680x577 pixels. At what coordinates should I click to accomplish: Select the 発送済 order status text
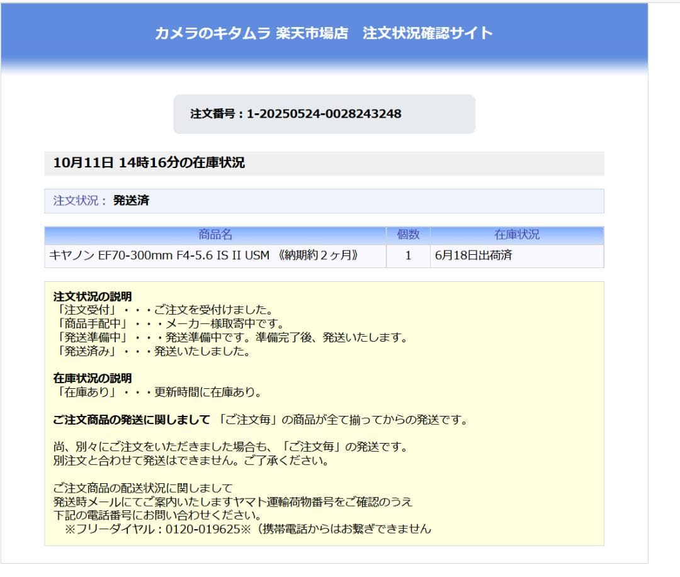pos(131,201)
